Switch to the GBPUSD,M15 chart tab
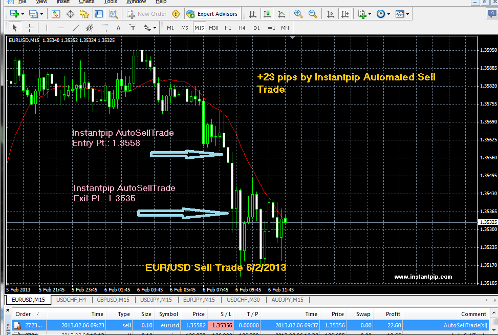 pos(113,300)
